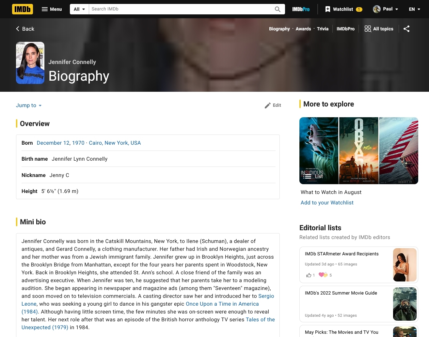The width and height of the screenshot is (429, 337).
Task: Expand the Paul account menu
Action: pos(386,9)
